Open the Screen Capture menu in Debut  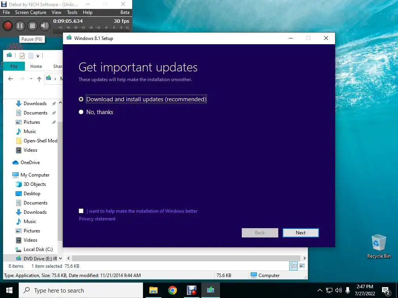pos(31,12)
